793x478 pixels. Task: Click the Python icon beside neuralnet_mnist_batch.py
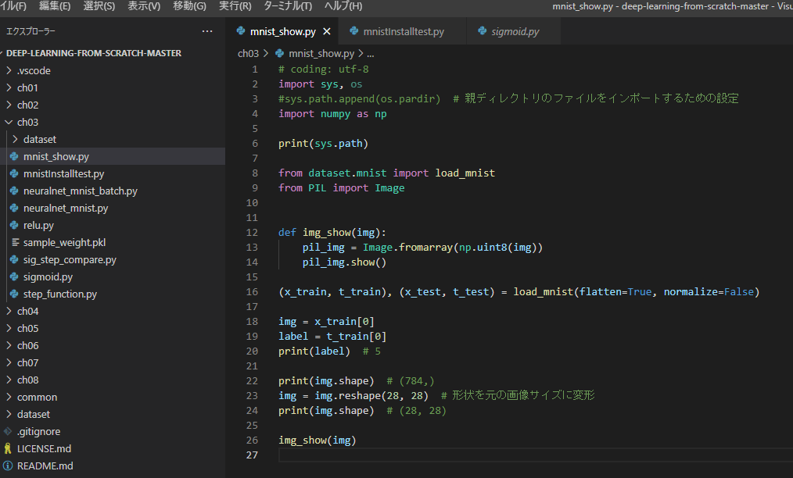click(14, 191)
